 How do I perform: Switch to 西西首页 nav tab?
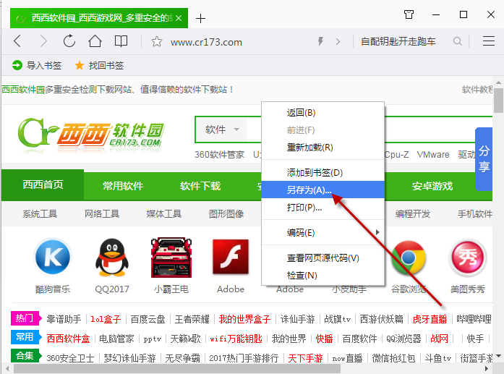click(x=43, y=185)
